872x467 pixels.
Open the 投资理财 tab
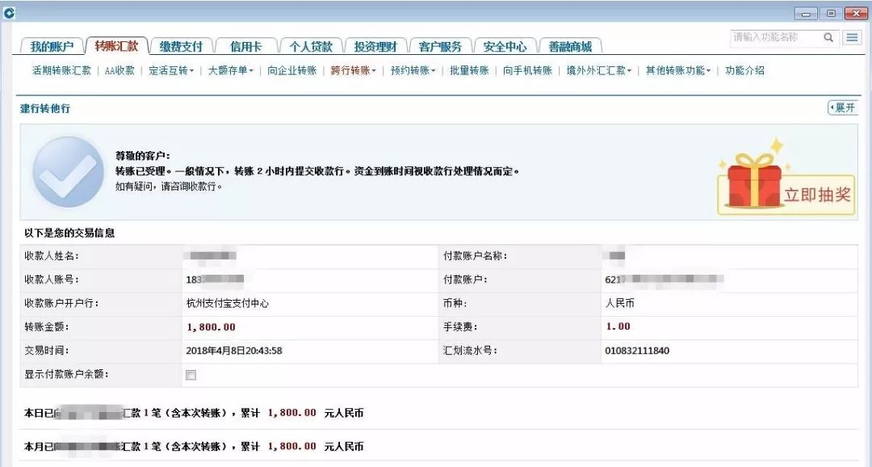pos(375,47)
